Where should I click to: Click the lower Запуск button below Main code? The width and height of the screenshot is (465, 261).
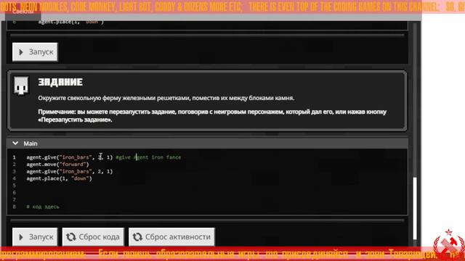coord(35,237)
